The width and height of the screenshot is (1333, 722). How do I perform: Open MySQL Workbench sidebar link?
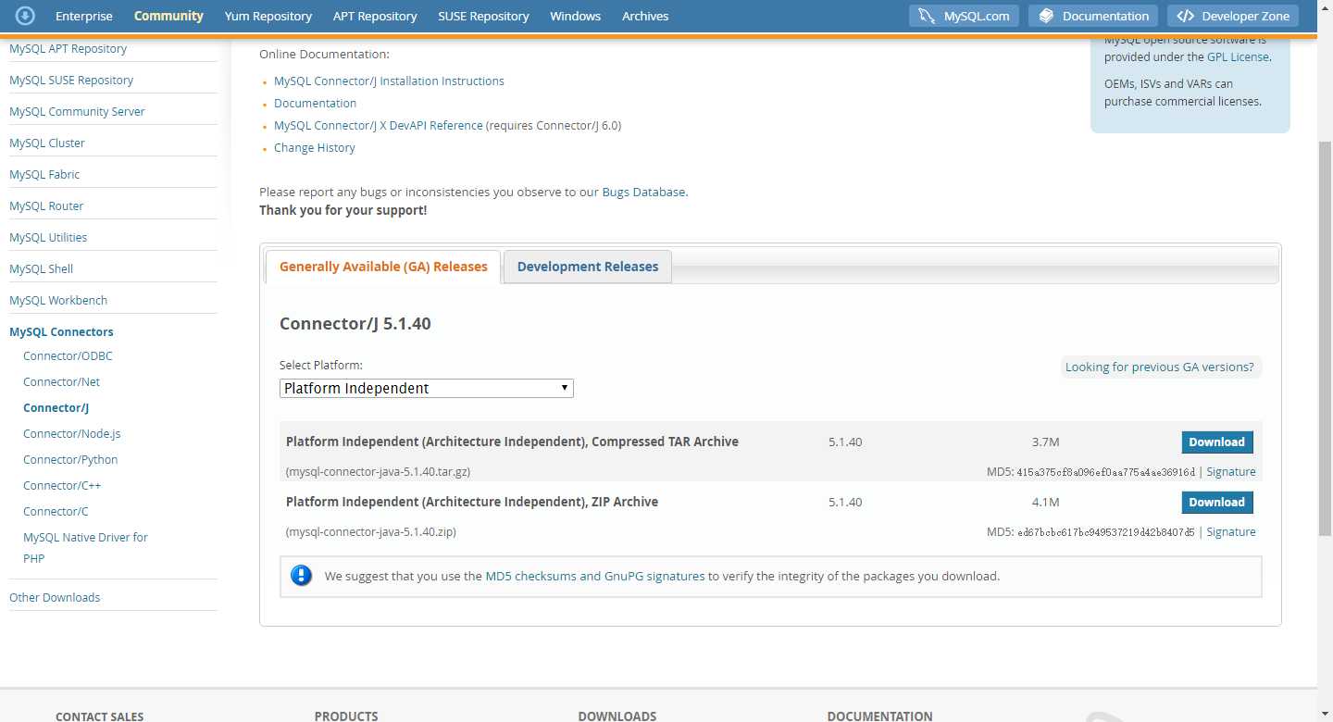pyautogui.click(x=58, y=300)
